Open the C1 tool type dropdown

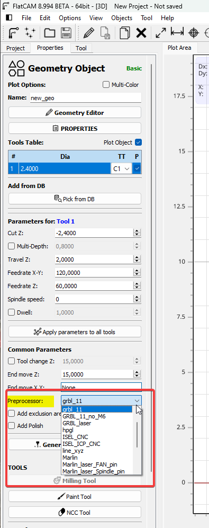coord(121,169)
